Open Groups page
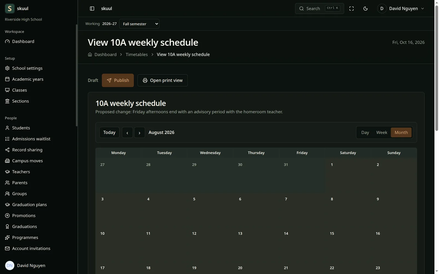Screen dimensions: 439x274 pos(38,194)
